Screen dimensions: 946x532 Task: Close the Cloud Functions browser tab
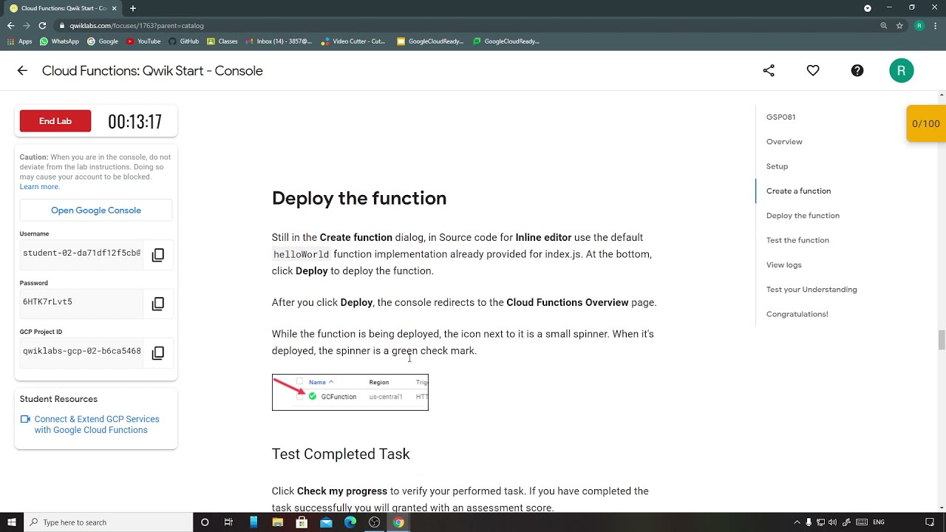click(x=114, y=8)
